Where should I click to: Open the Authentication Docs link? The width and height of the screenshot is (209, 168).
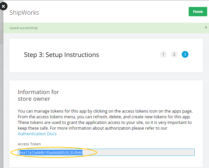click(x=37, y=134)
